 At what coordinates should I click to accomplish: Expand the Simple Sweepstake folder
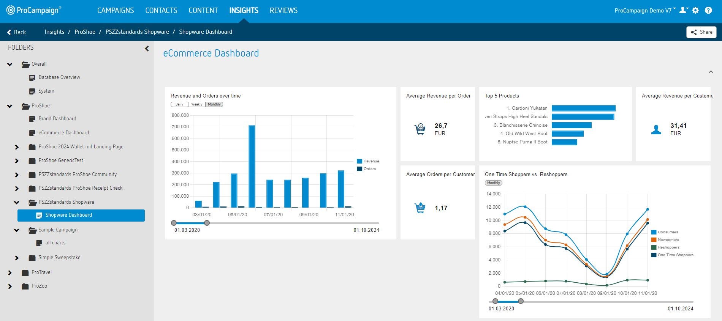pyautogui.click(x=17, y=258)
